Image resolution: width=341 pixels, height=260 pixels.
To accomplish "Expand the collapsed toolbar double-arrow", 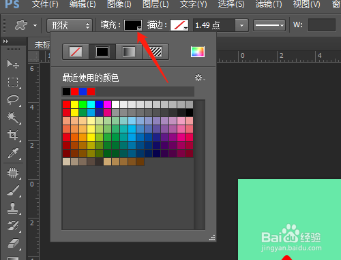I will click(5, 42).
